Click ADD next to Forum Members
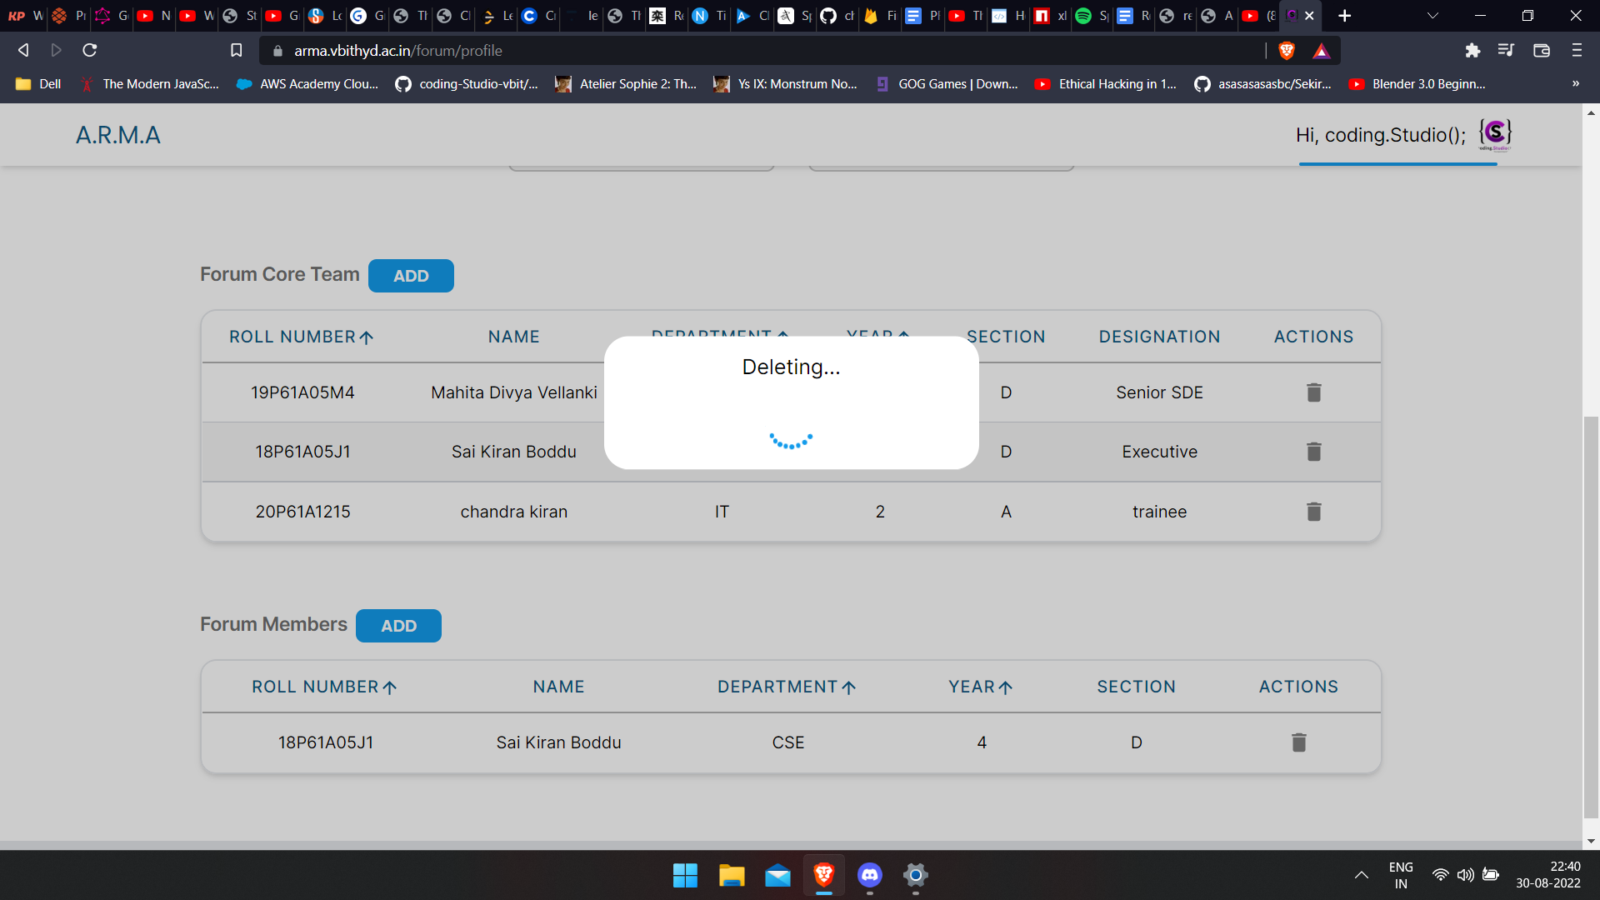Viewport: 1600px width, 900px height. (398, 626)
